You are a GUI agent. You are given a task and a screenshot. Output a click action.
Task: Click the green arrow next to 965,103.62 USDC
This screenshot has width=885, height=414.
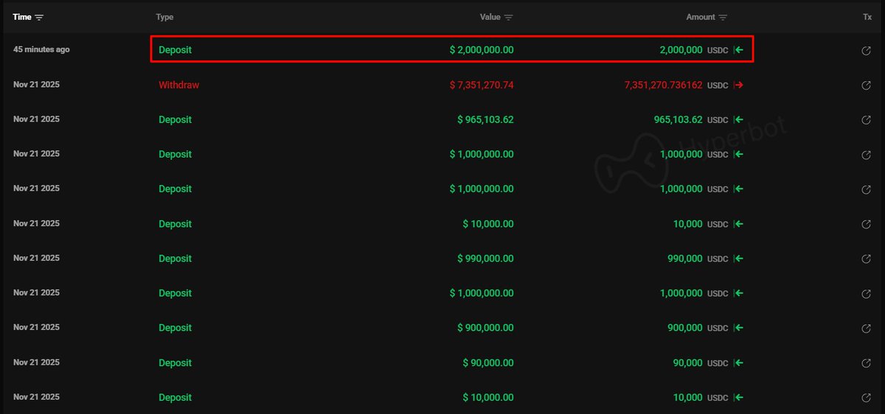click(738, 120)
